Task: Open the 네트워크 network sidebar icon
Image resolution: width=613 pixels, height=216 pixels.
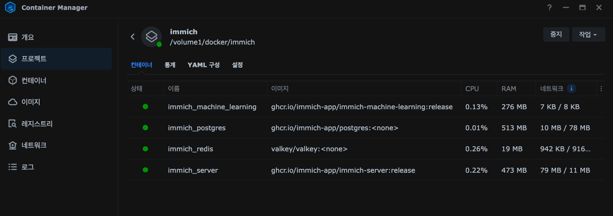Action: pyautogui.click(x=13, y=145)
